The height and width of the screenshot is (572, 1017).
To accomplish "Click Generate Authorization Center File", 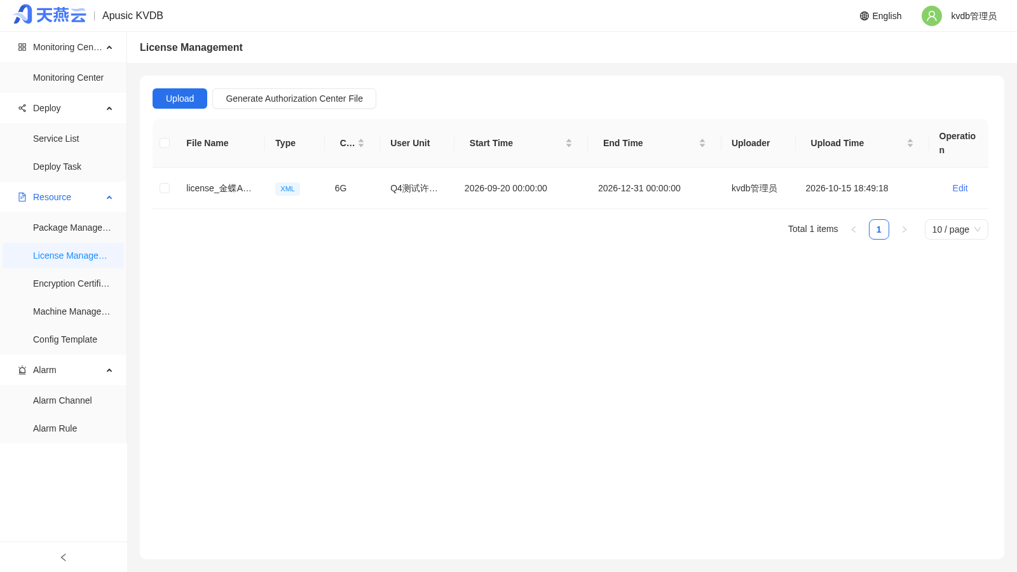I will point(294,99).
